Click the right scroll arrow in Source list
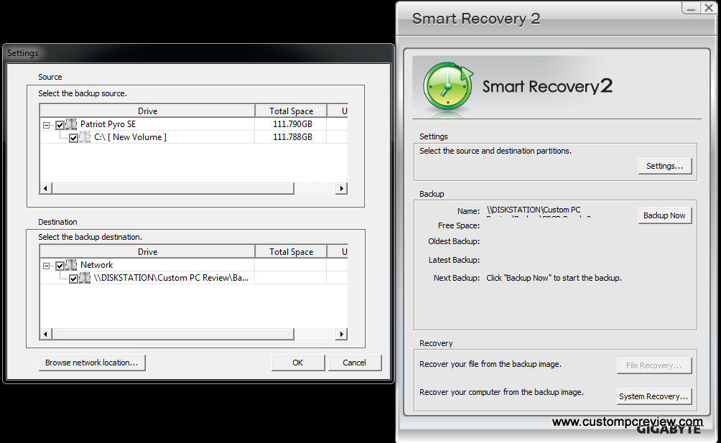Screen dimensions: 721x443 341,188
